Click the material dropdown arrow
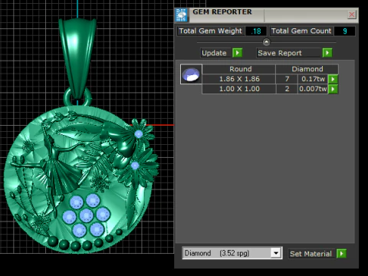Screen dimensions: 368x276 point(276,253)
